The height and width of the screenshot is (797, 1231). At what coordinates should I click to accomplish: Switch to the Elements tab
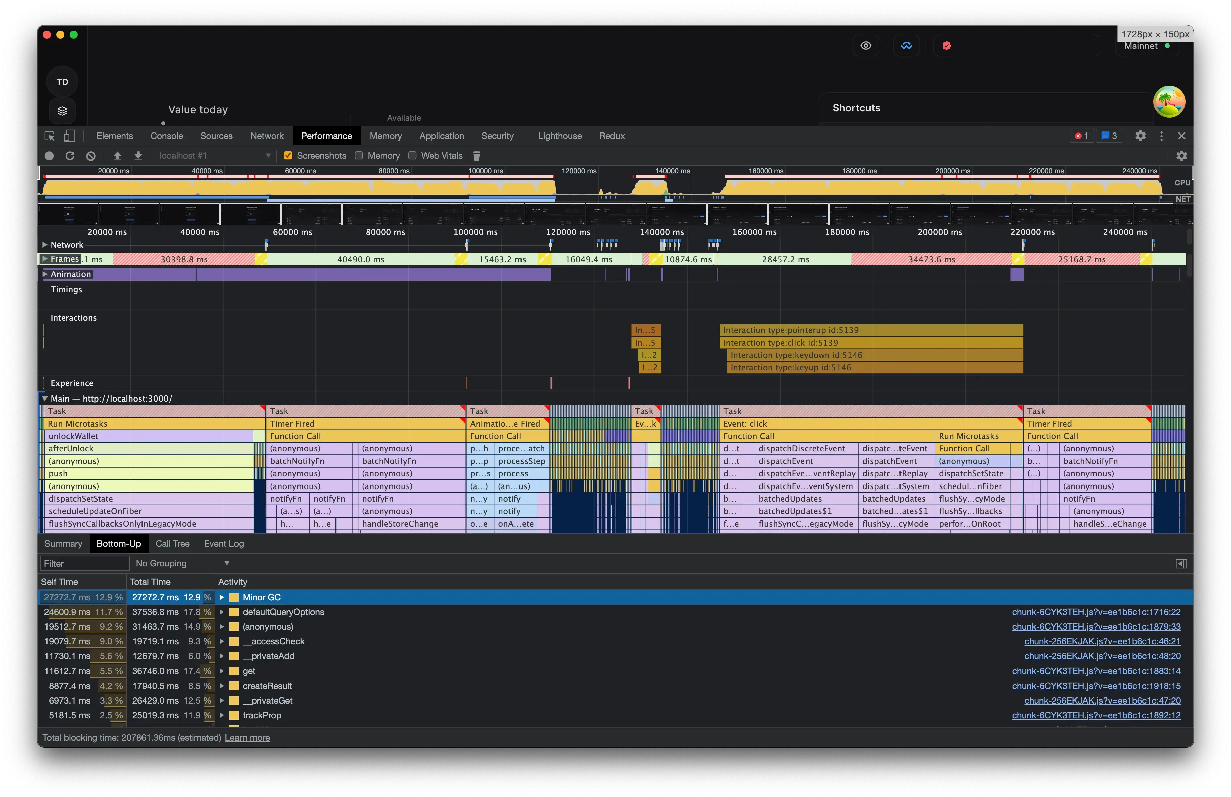pos(115,136)
